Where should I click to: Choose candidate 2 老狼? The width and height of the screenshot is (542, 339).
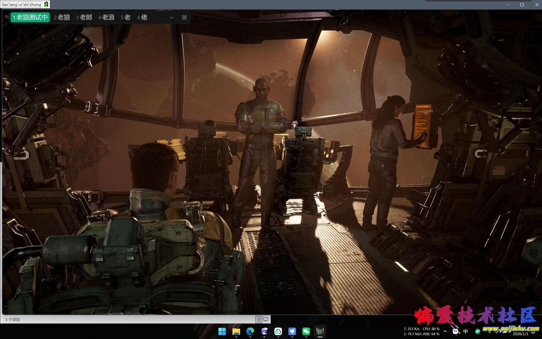[x=62, y=17]
